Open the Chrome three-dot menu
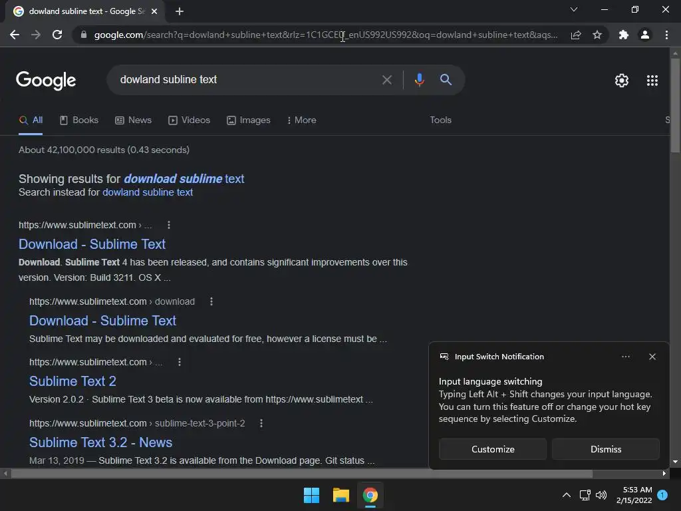The image size is (681, 511). (666, 35)
